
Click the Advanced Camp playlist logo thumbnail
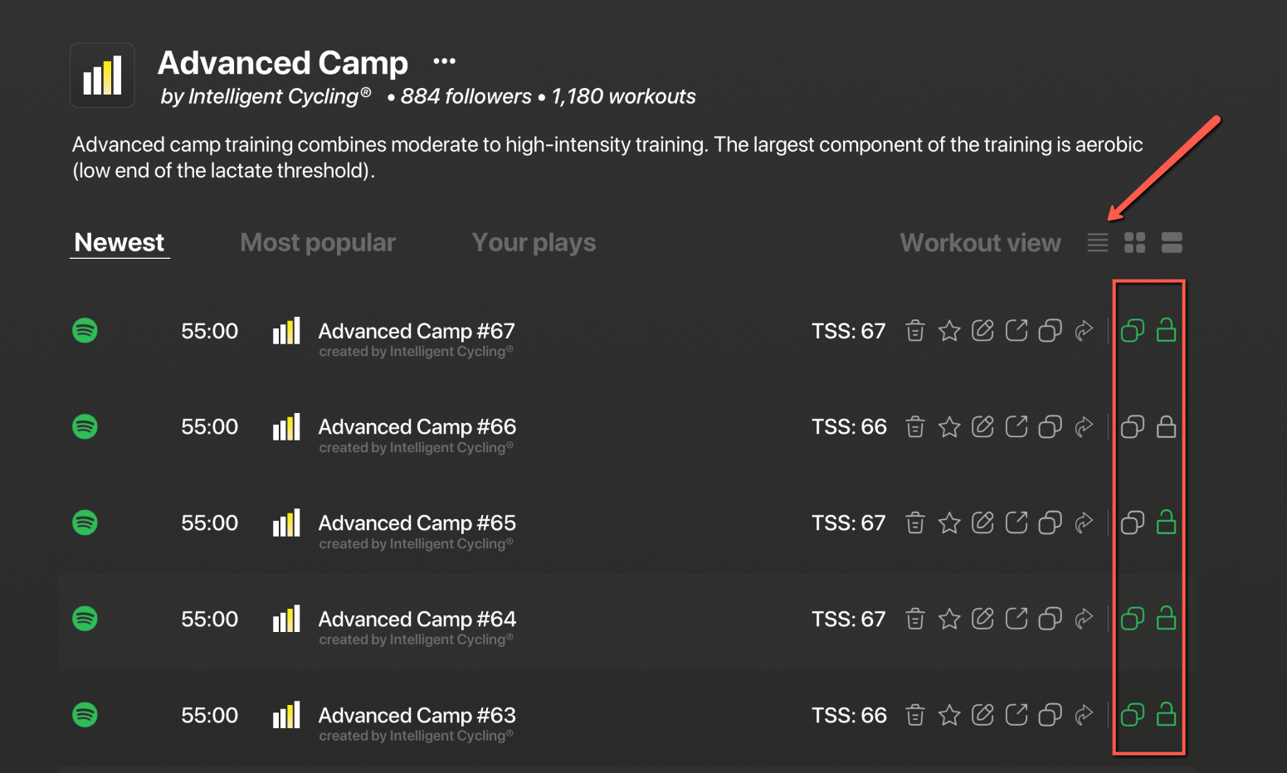pyautogui.click(x=103, y=75)
